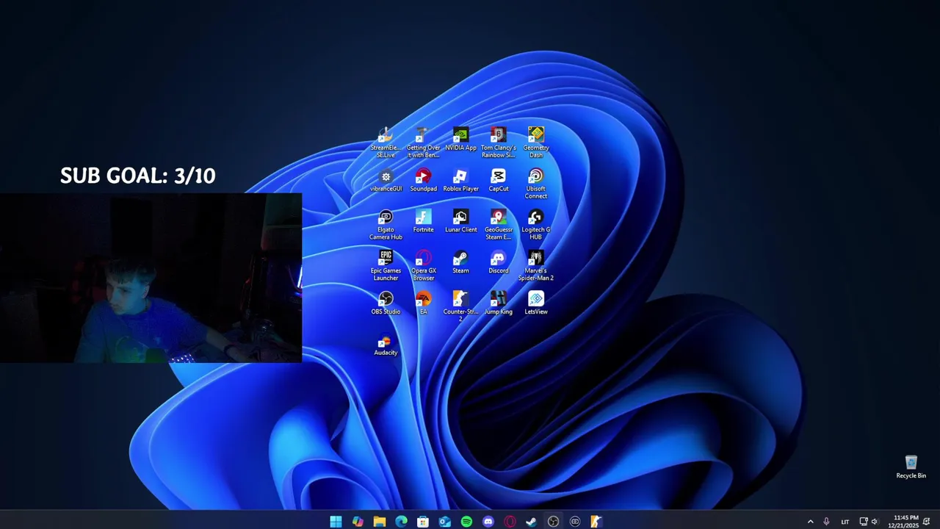Open the Windows Start menu
Viewport: 940px width, 529px height.
[336, 522]
